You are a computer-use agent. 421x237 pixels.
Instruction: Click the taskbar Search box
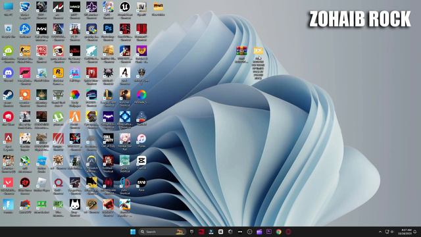162,232
